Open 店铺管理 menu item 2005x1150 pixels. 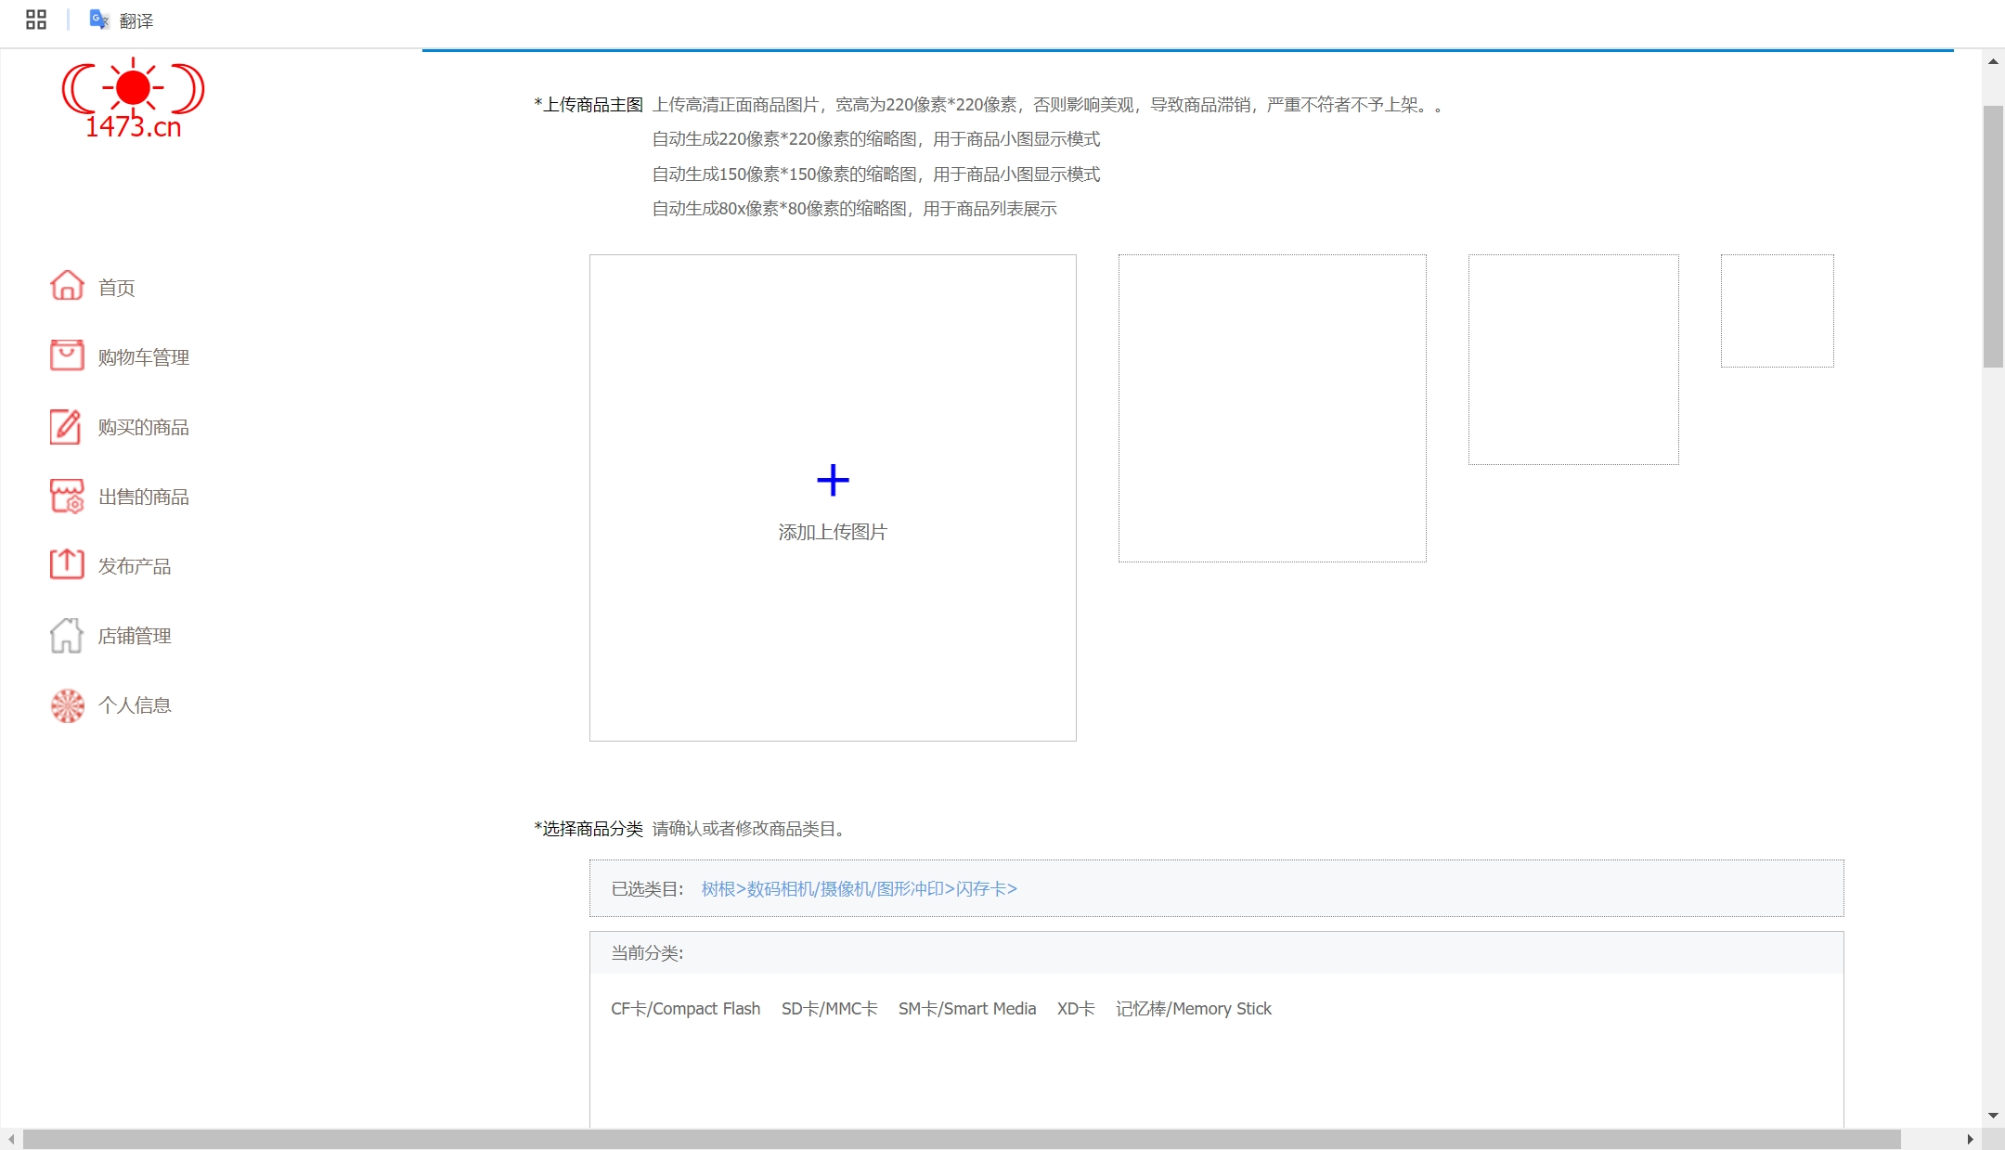[135, 636]
